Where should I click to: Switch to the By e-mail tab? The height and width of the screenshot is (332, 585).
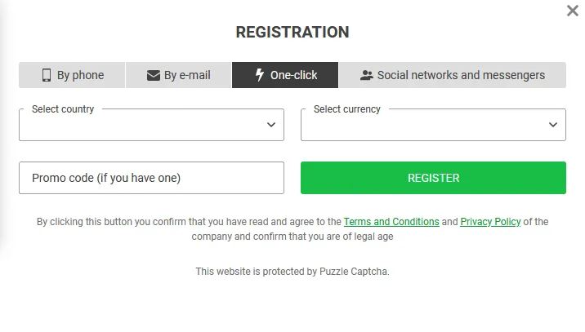[x=179, y=75]
